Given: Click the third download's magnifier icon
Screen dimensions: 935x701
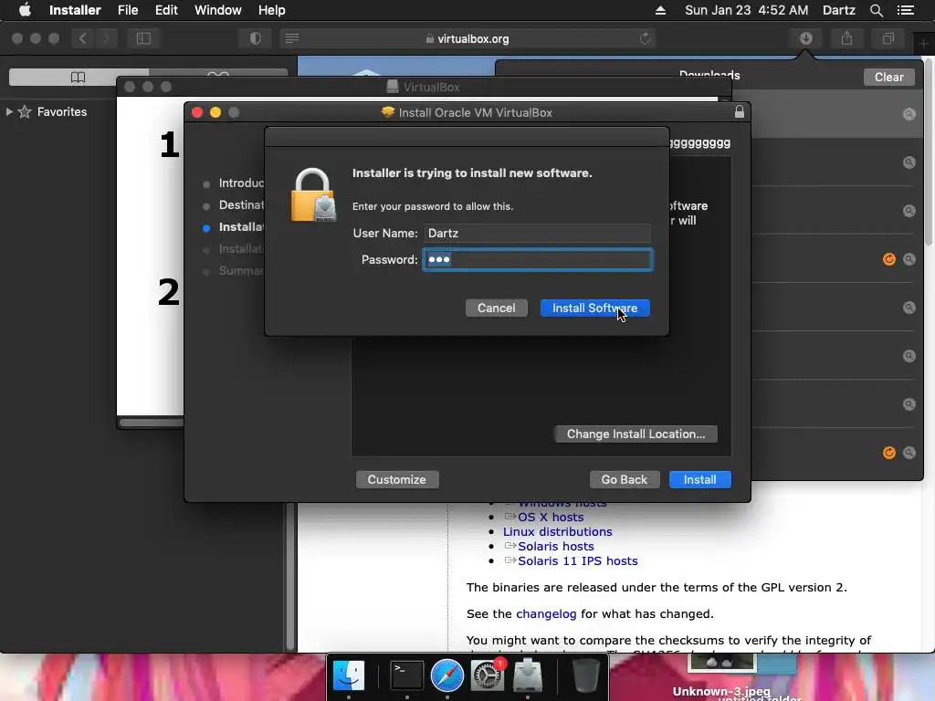Looking at the screenshot, I should [x=909, y=211].
